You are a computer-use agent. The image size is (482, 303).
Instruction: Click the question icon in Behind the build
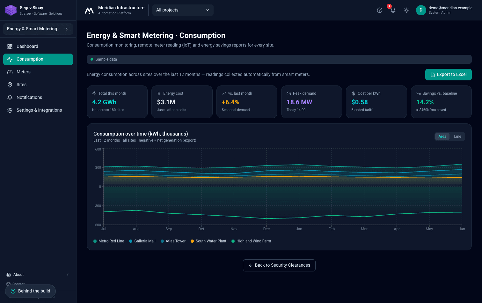[13, 291]
